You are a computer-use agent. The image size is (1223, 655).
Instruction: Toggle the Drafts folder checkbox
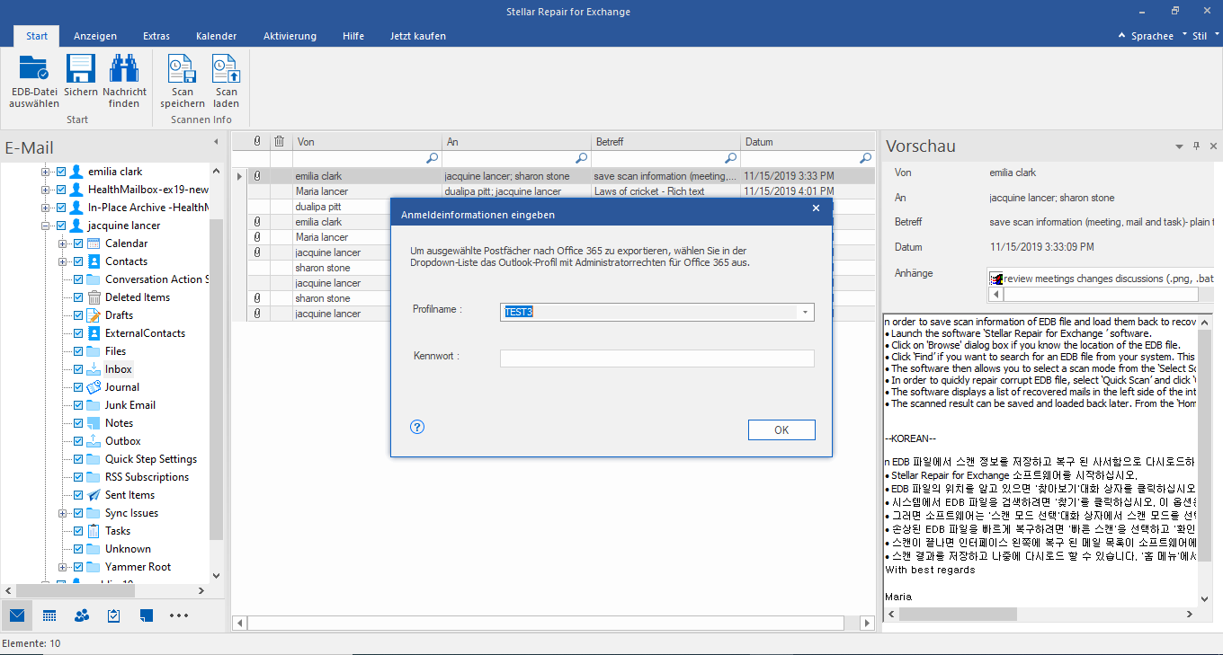(78, 315)
